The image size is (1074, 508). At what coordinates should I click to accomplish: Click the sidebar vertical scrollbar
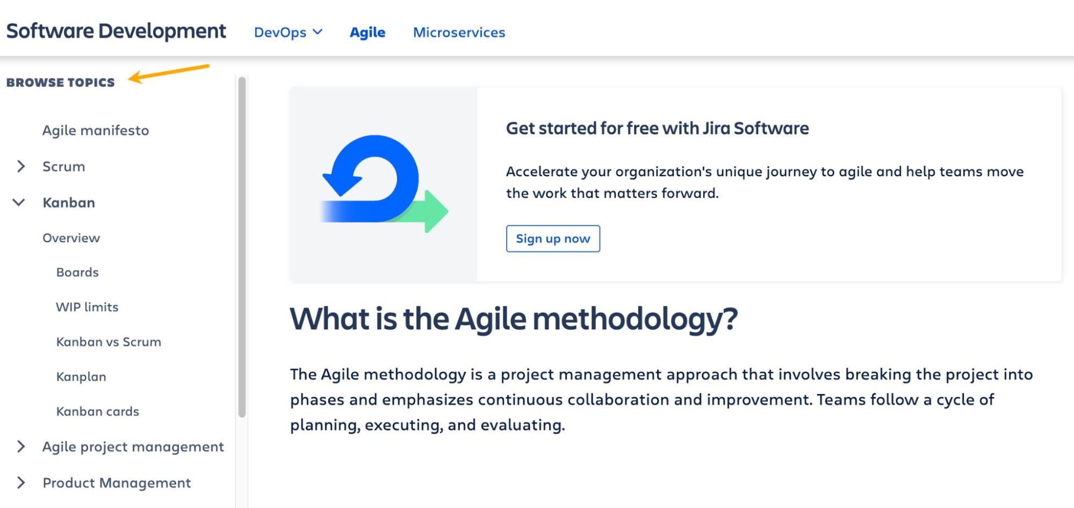[242, 247]
